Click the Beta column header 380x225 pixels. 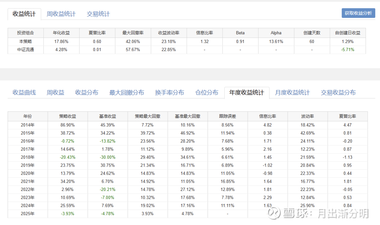pos(240,33)
